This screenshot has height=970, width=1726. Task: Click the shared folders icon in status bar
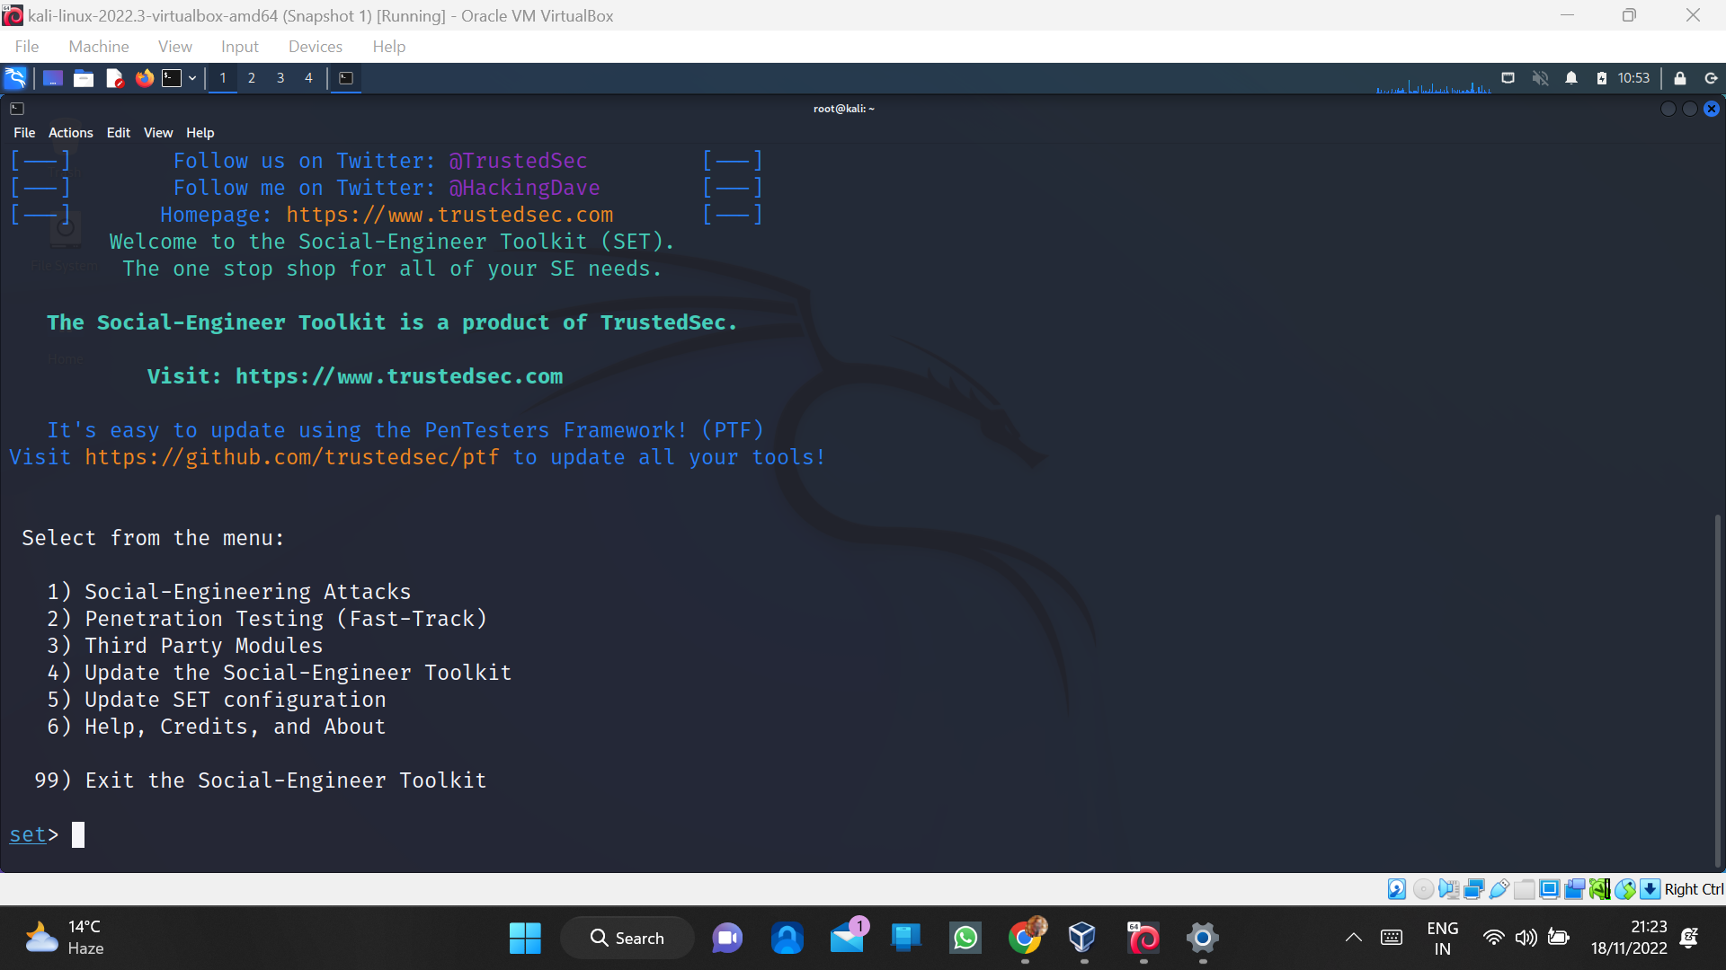(1525, 889)
